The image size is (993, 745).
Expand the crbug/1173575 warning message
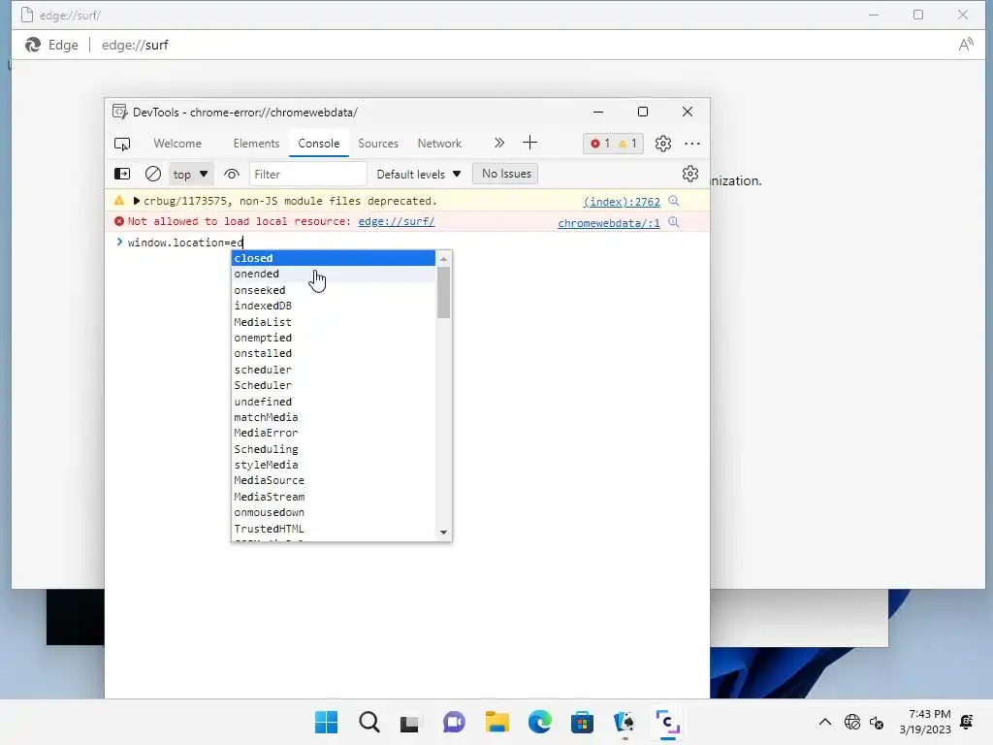click(x=136, y=201)
